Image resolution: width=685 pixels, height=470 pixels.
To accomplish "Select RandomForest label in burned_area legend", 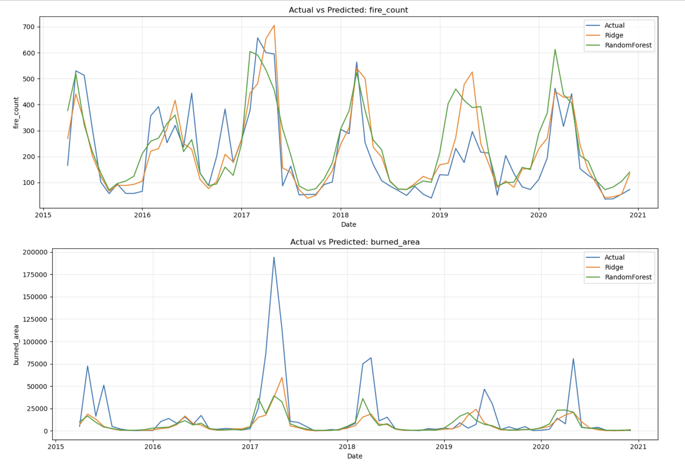I will pyautogui.click(x=628, y=277).
